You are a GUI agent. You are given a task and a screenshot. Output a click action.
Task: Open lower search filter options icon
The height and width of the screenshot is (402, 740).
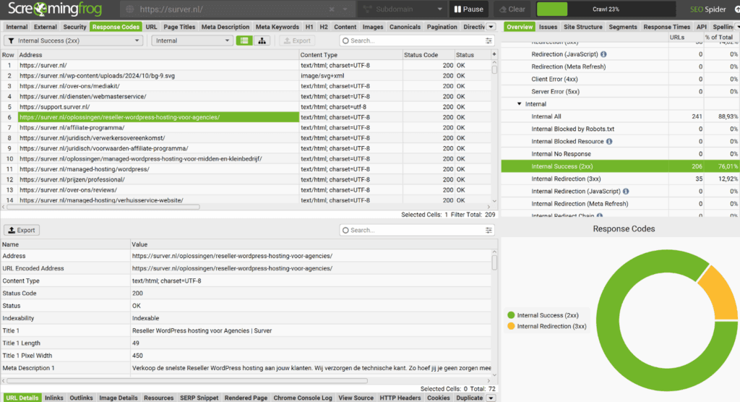tap(489, 230)
